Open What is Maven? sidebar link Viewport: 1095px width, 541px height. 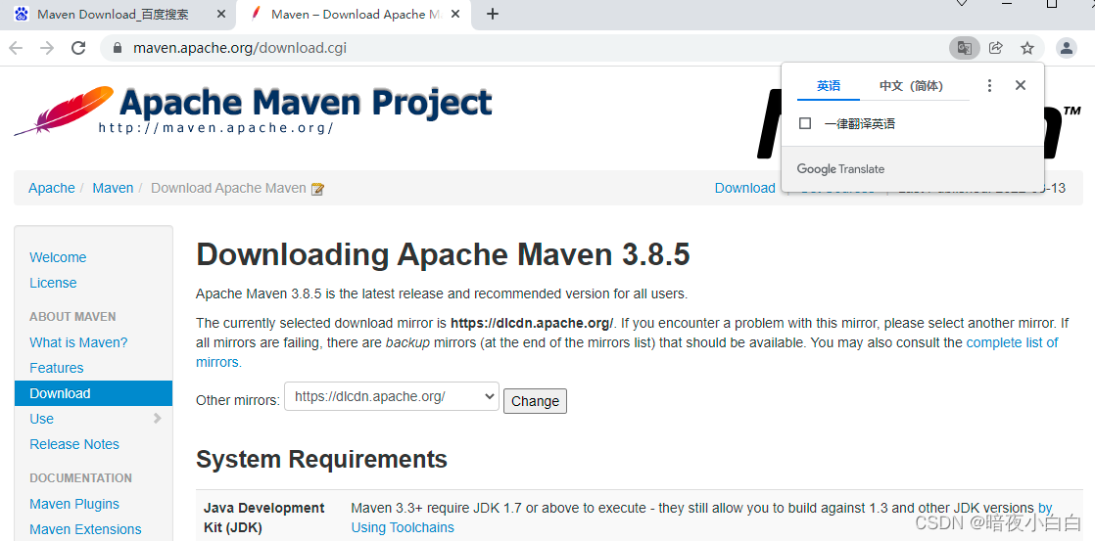tap(78, 342)
